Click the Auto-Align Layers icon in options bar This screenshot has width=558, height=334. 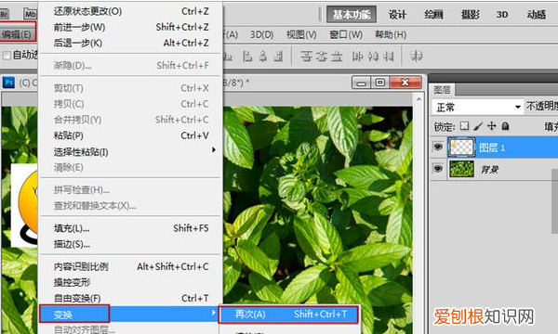[x=416, y=56]
